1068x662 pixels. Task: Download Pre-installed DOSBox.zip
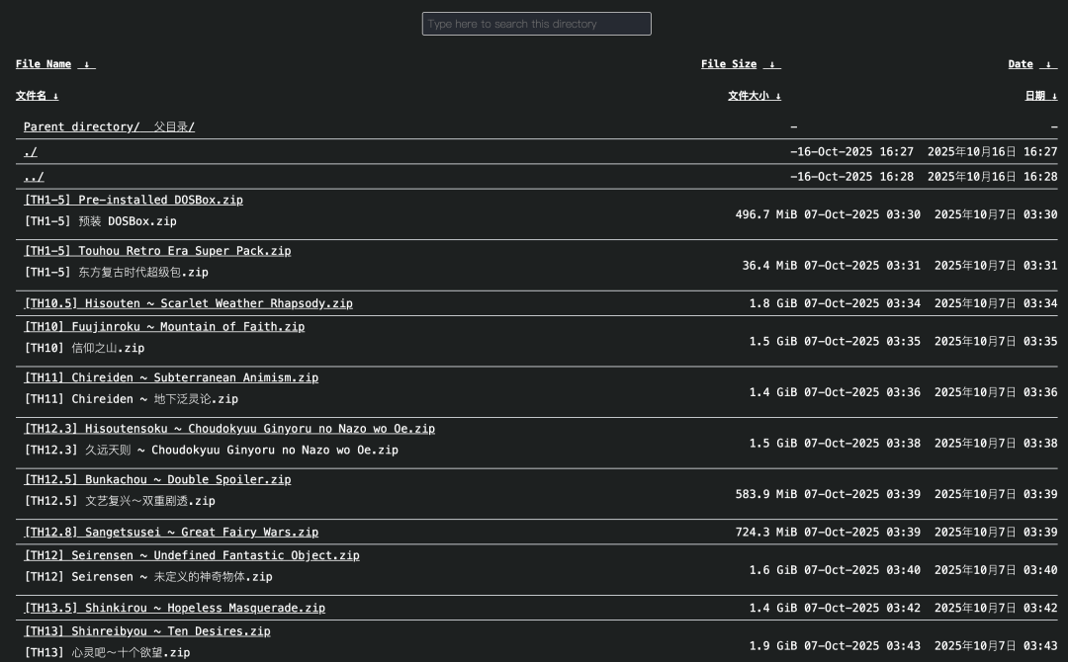(x=133, y=201)
